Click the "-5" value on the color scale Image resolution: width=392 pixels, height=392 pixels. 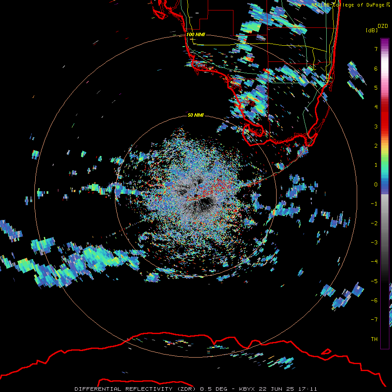374,281
